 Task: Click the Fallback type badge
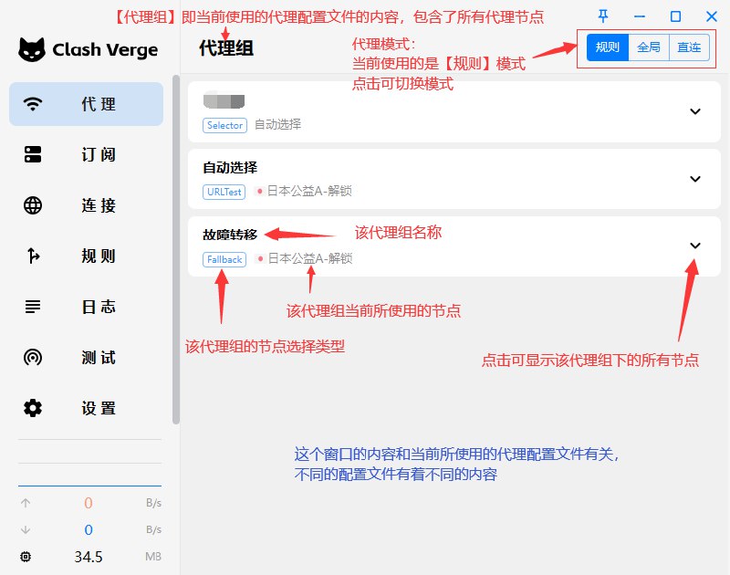point(224,259)
